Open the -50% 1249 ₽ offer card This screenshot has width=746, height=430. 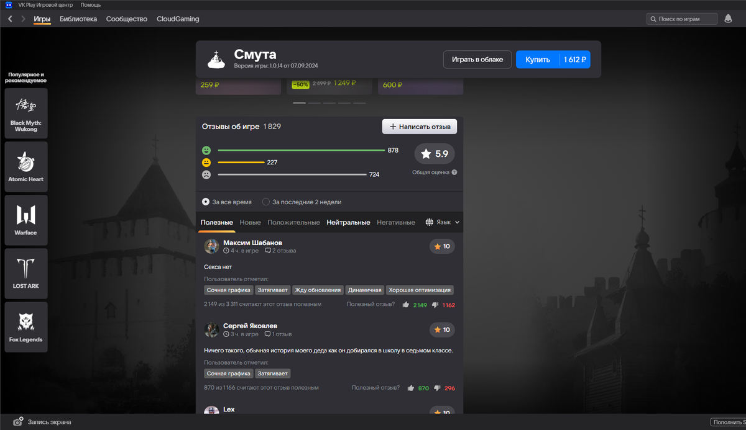pos(329,86)
